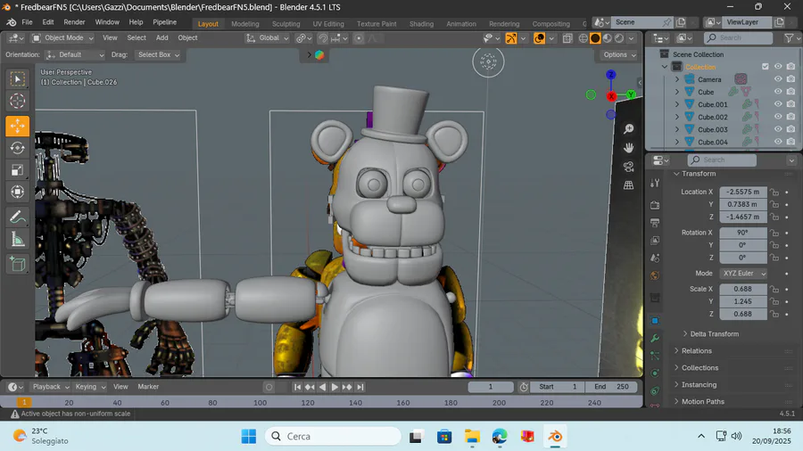Select the Transform tool
Image resolution: width=803 pixels, height=451 pixels.
click(x=18, y=193)
